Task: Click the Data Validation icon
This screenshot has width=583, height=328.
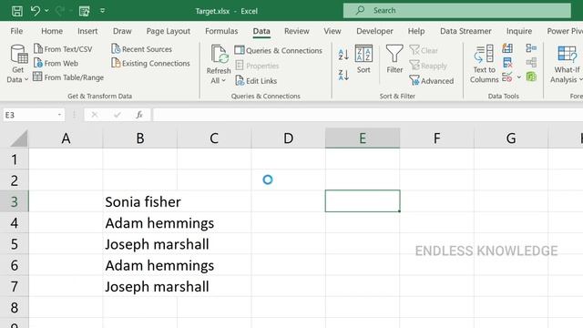Action: 507,77
